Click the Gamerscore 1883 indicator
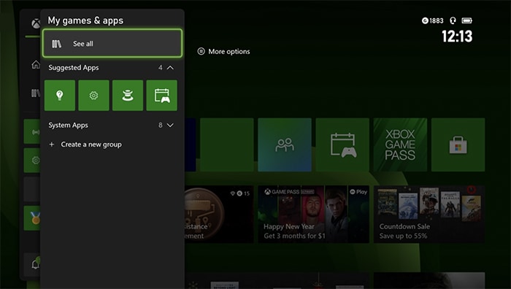Screen dimensions: 511x289 432,21
